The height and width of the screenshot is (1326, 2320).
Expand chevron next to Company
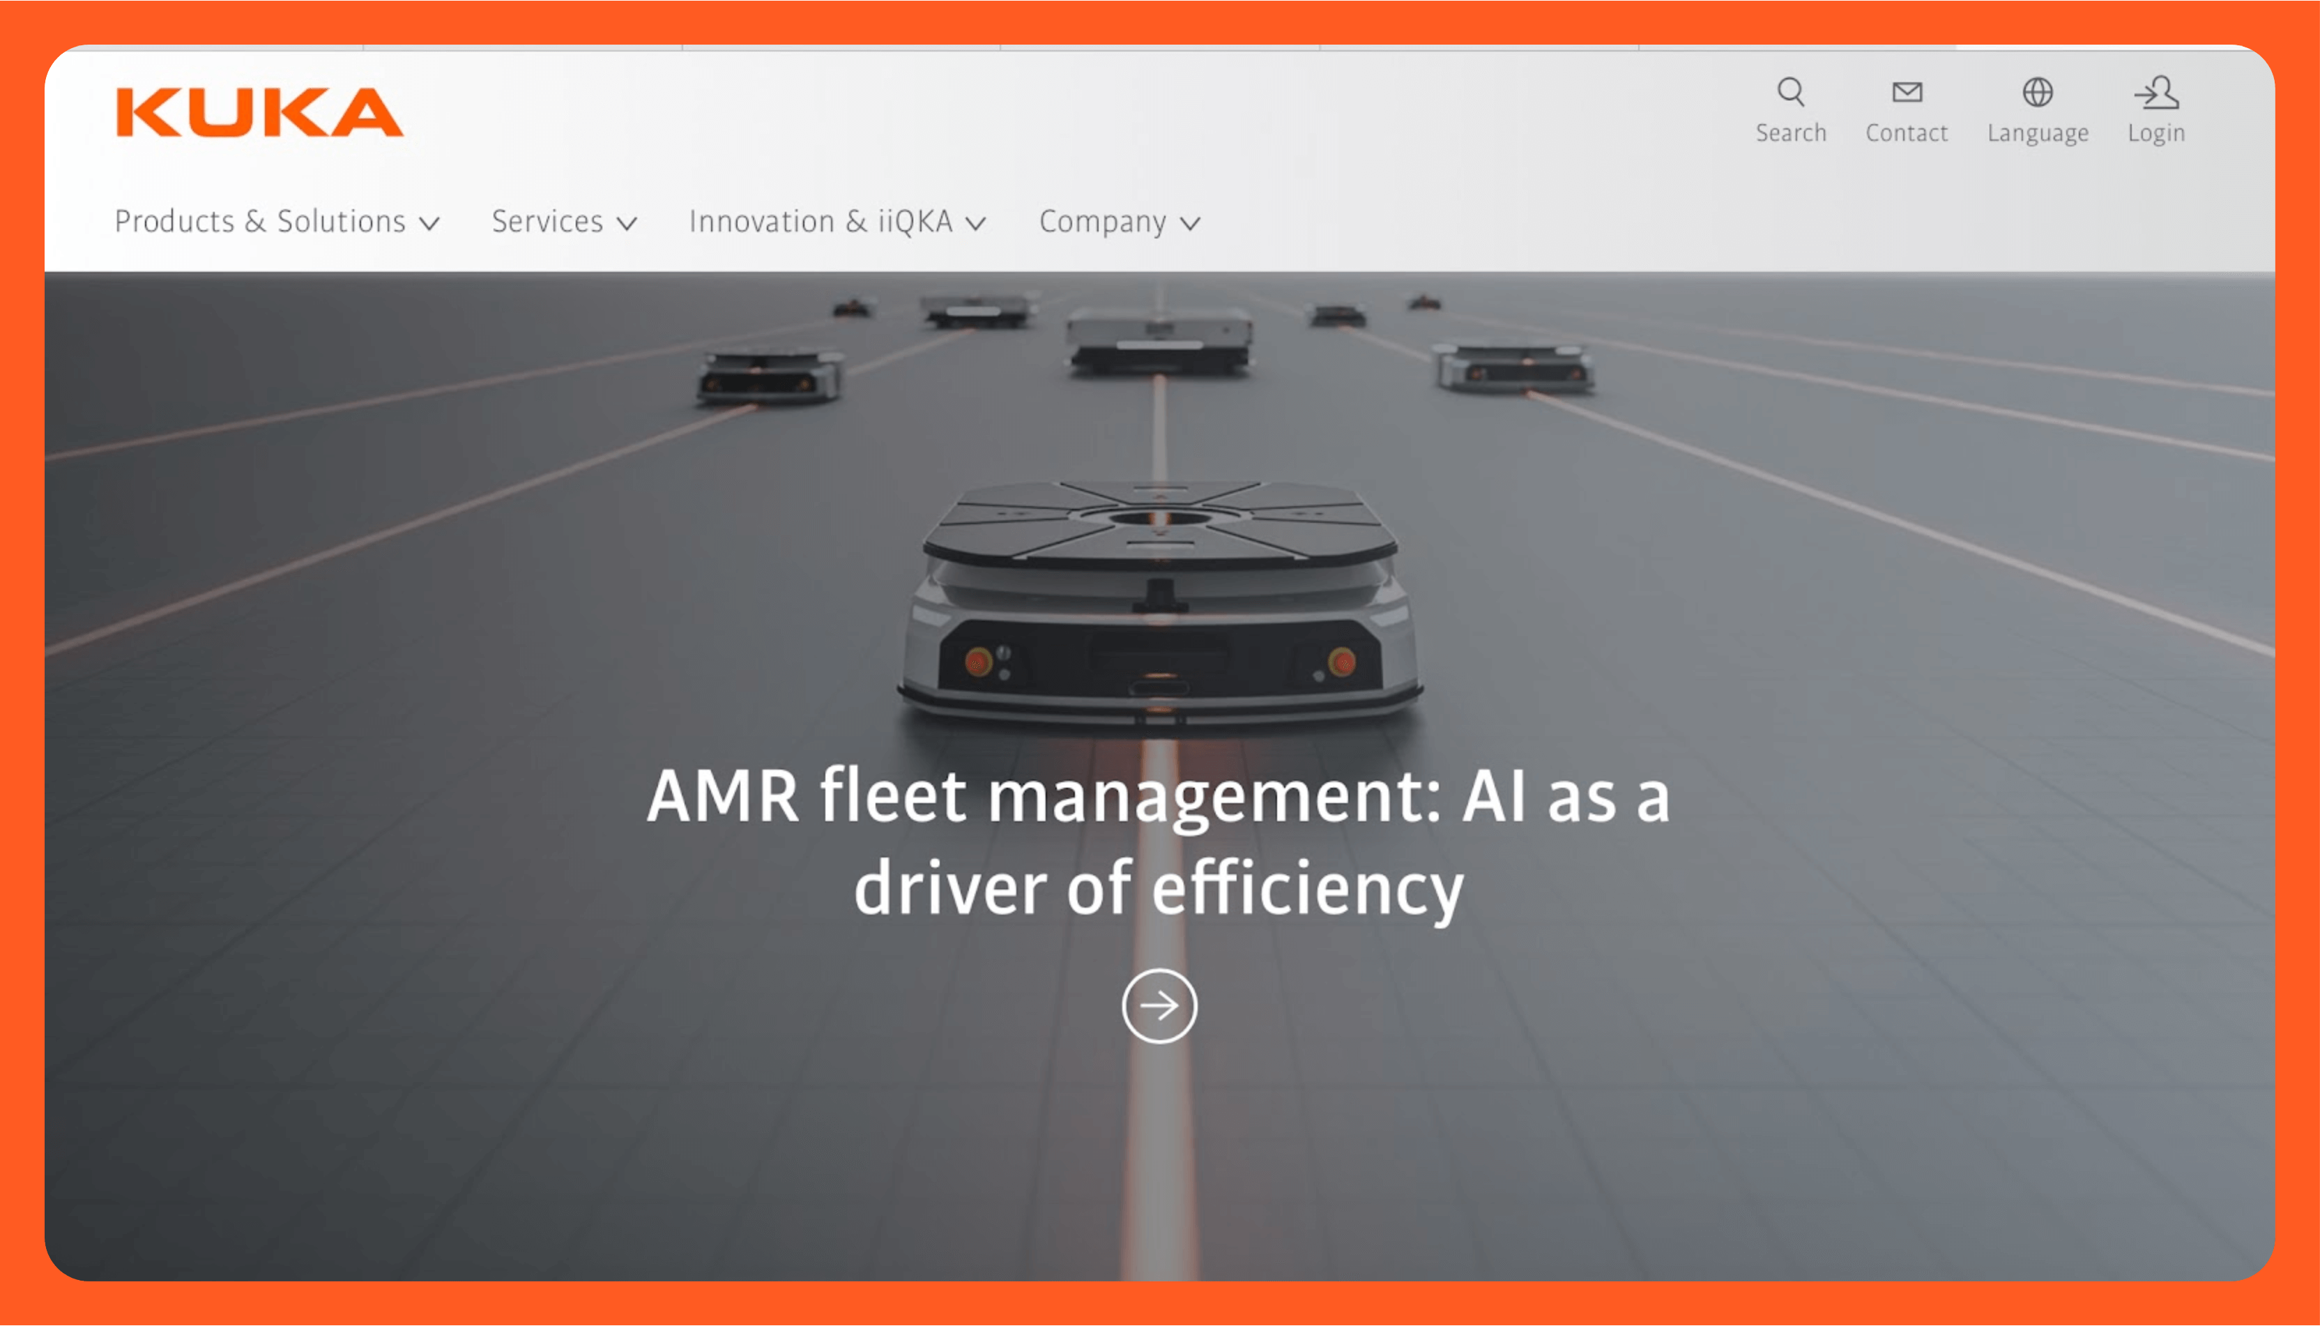[1190, 223]
